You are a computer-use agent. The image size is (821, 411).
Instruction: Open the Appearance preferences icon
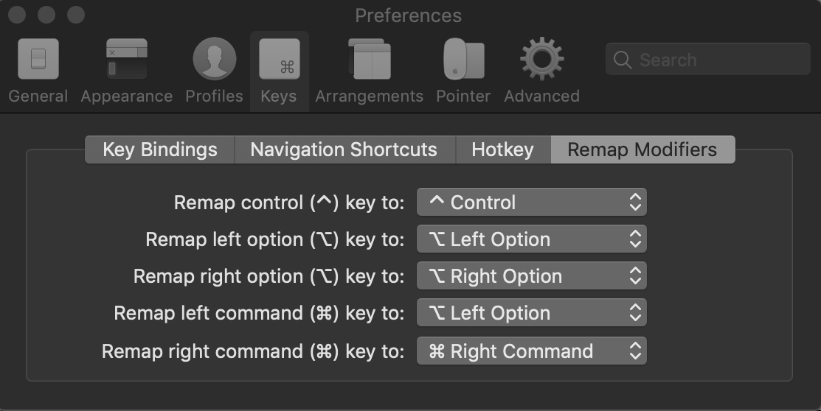pyautogui.click(x=127, y=59)
